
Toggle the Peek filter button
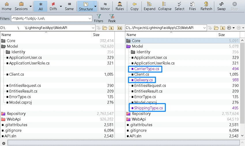tap(112, 18)
